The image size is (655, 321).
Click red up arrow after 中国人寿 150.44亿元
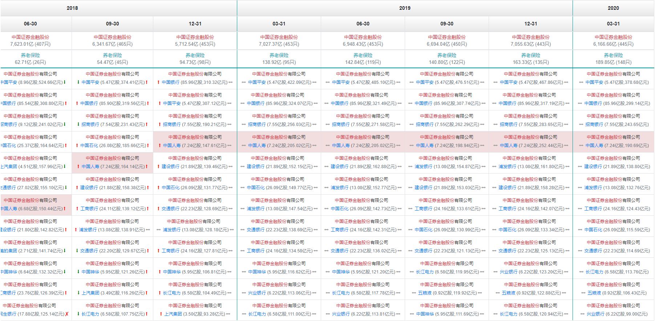point(65,209)
